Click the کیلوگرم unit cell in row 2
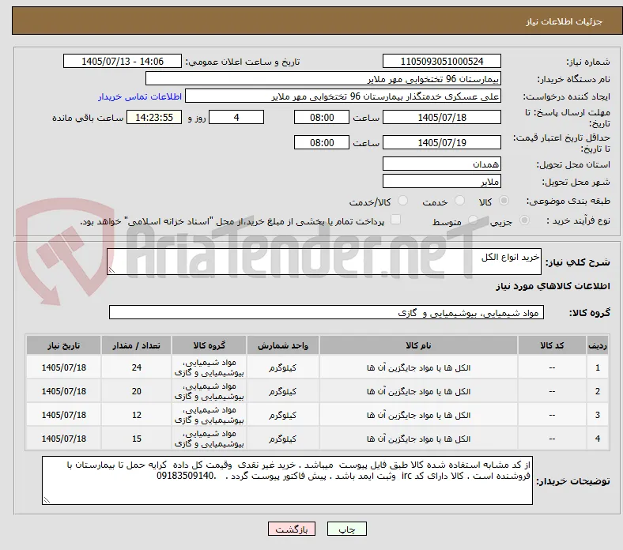Image resolution: width=623 pixels, height=550 pixels. [x=283, y=391]
